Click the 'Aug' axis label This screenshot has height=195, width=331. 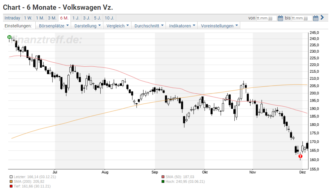[105, 172]
